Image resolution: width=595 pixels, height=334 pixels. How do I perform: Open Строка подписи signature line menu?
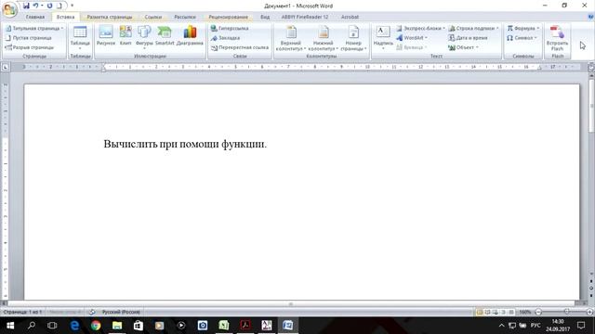[473, 29]
